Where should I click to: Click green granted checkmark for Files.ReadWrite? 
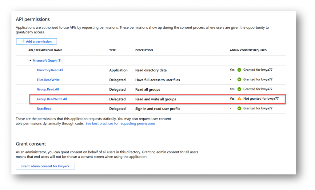[x=239, y=80]
